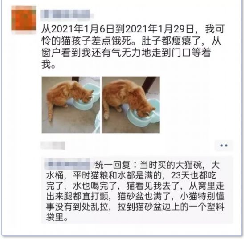The image size is (245, 239).
Task: Tap the blurred timestamp below the photos
Action: (x=53, y=146)
